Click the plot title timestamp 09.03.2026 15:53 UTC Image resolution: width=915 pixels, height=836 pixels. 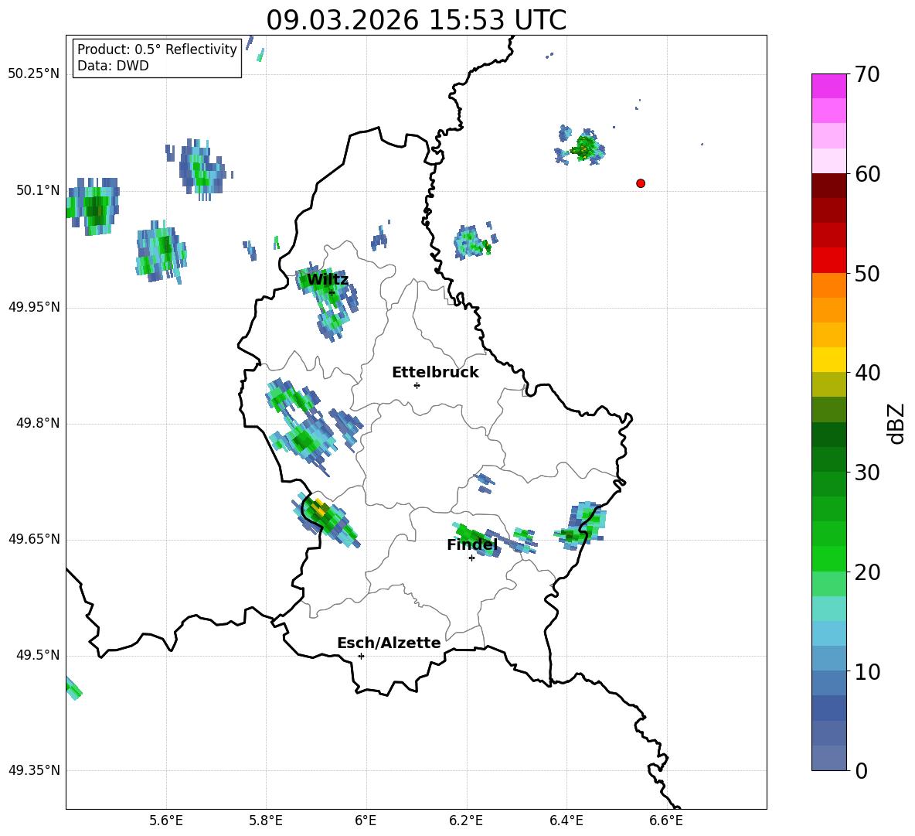pyautogui.click(x=416, y=20)
